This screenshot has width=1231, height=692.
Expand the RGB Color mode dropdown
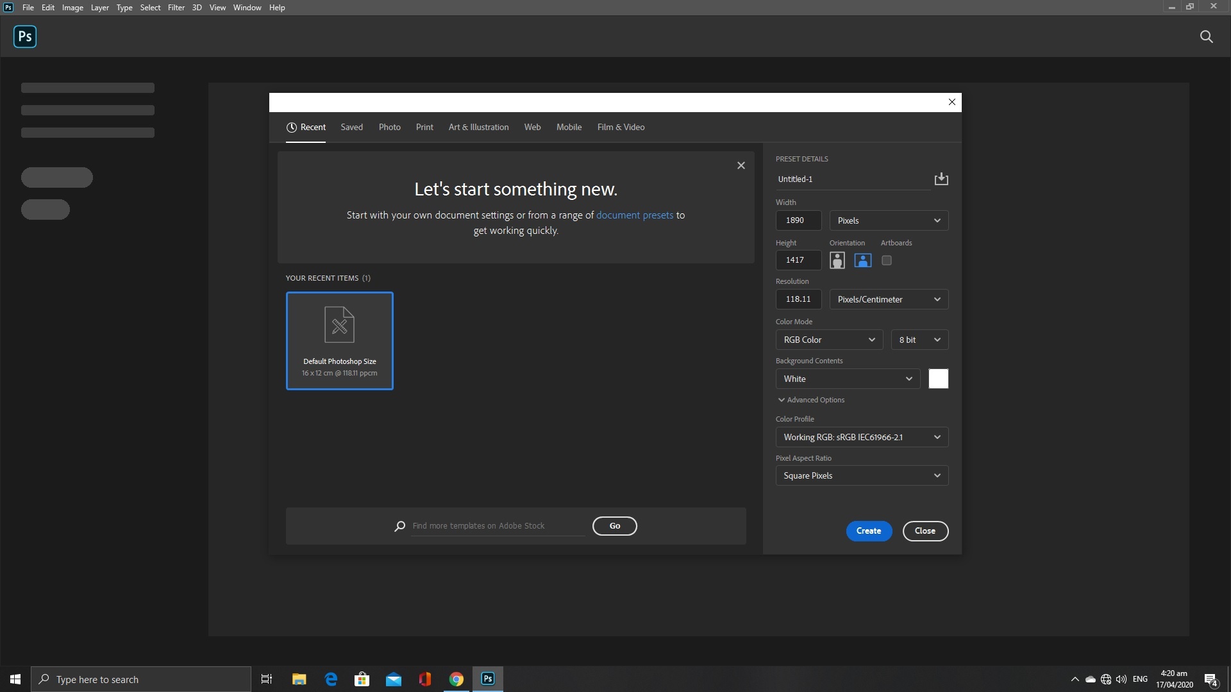pos(829,340)
